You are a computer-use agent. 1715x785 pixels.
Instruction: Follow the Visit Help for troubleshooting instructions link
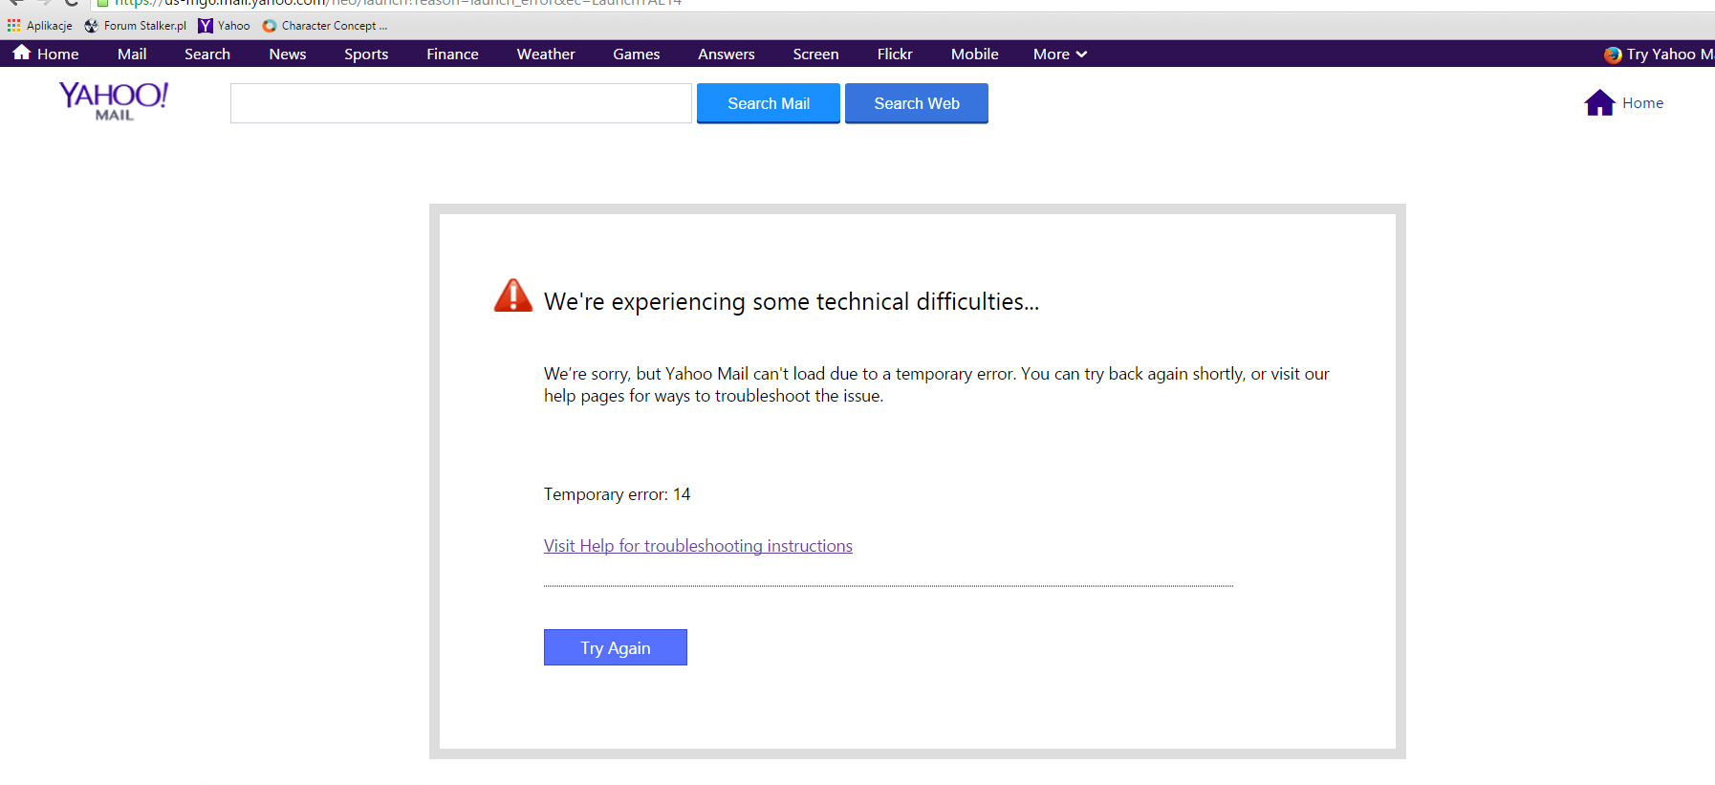[x=698, y=546]
